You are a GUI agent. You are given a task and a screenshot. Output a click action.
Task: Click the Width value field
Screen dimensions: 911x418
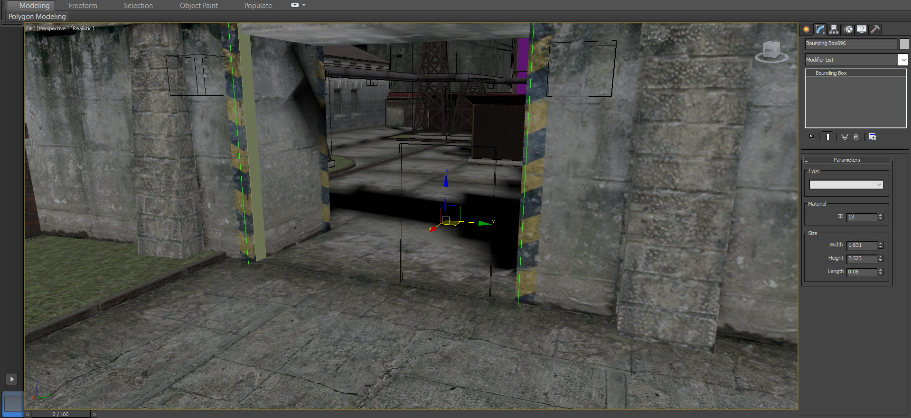click(x=862, y=245)
